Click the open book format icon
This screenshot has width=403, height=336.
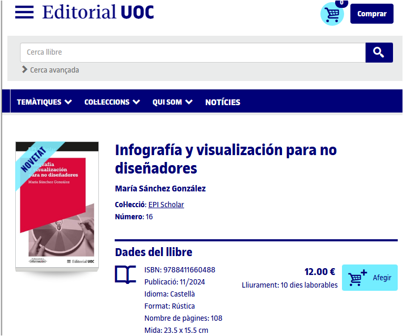pyautogui.click(x=125, y=274)
